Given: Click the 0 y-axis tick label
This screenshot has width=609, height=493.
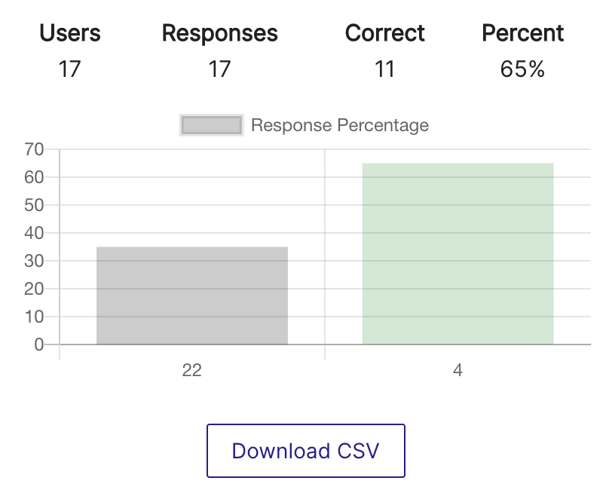Looking at the screenshot, I should pos(39,344).
